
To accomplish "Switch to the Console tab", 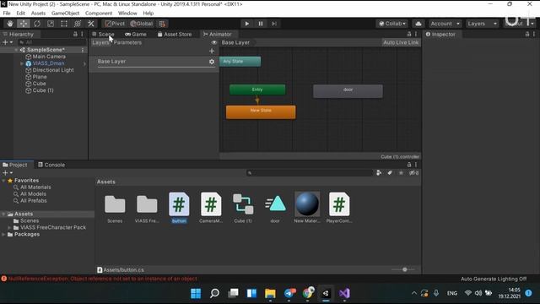I will tap(51, 165).
